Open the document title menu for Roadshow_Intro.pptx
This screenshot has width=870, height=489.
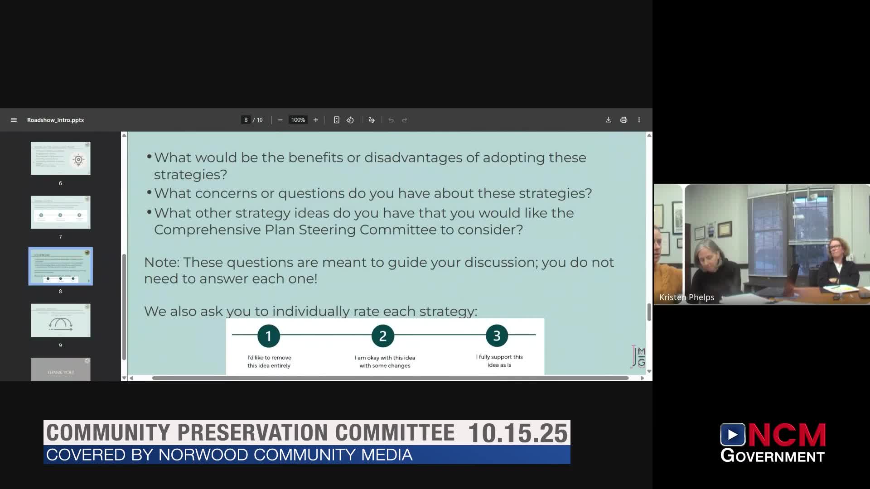coord(55,120)
